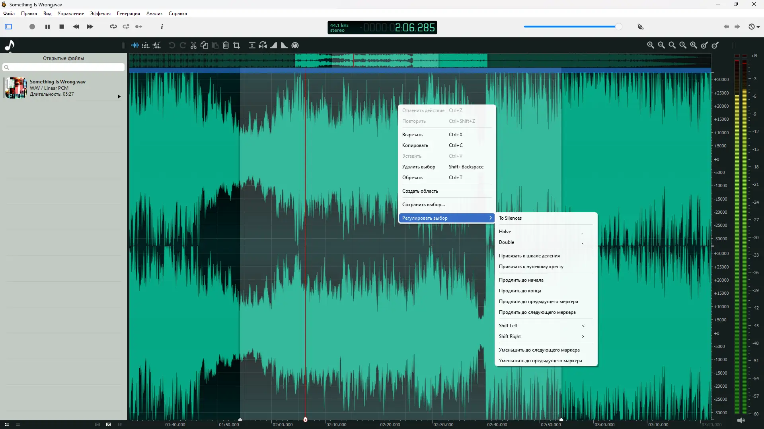Click the zoom out magnifier icon
Image resolution: width=764 pixels, height=429 pixels.
[661, 45]
